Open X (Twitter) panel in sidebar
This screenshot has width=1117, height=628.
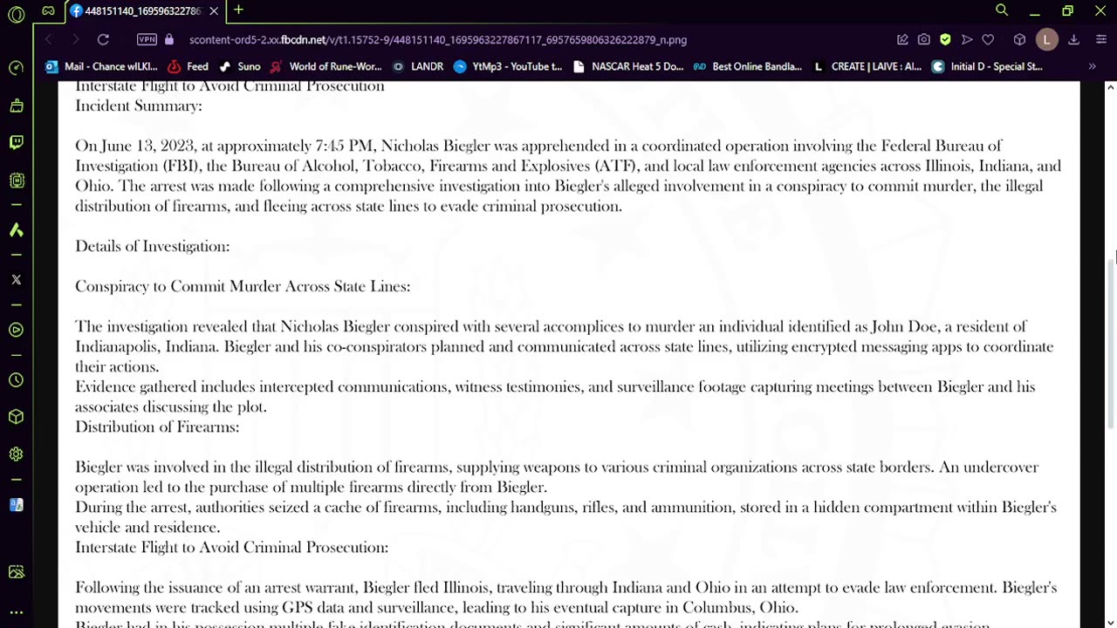point(16,280)
